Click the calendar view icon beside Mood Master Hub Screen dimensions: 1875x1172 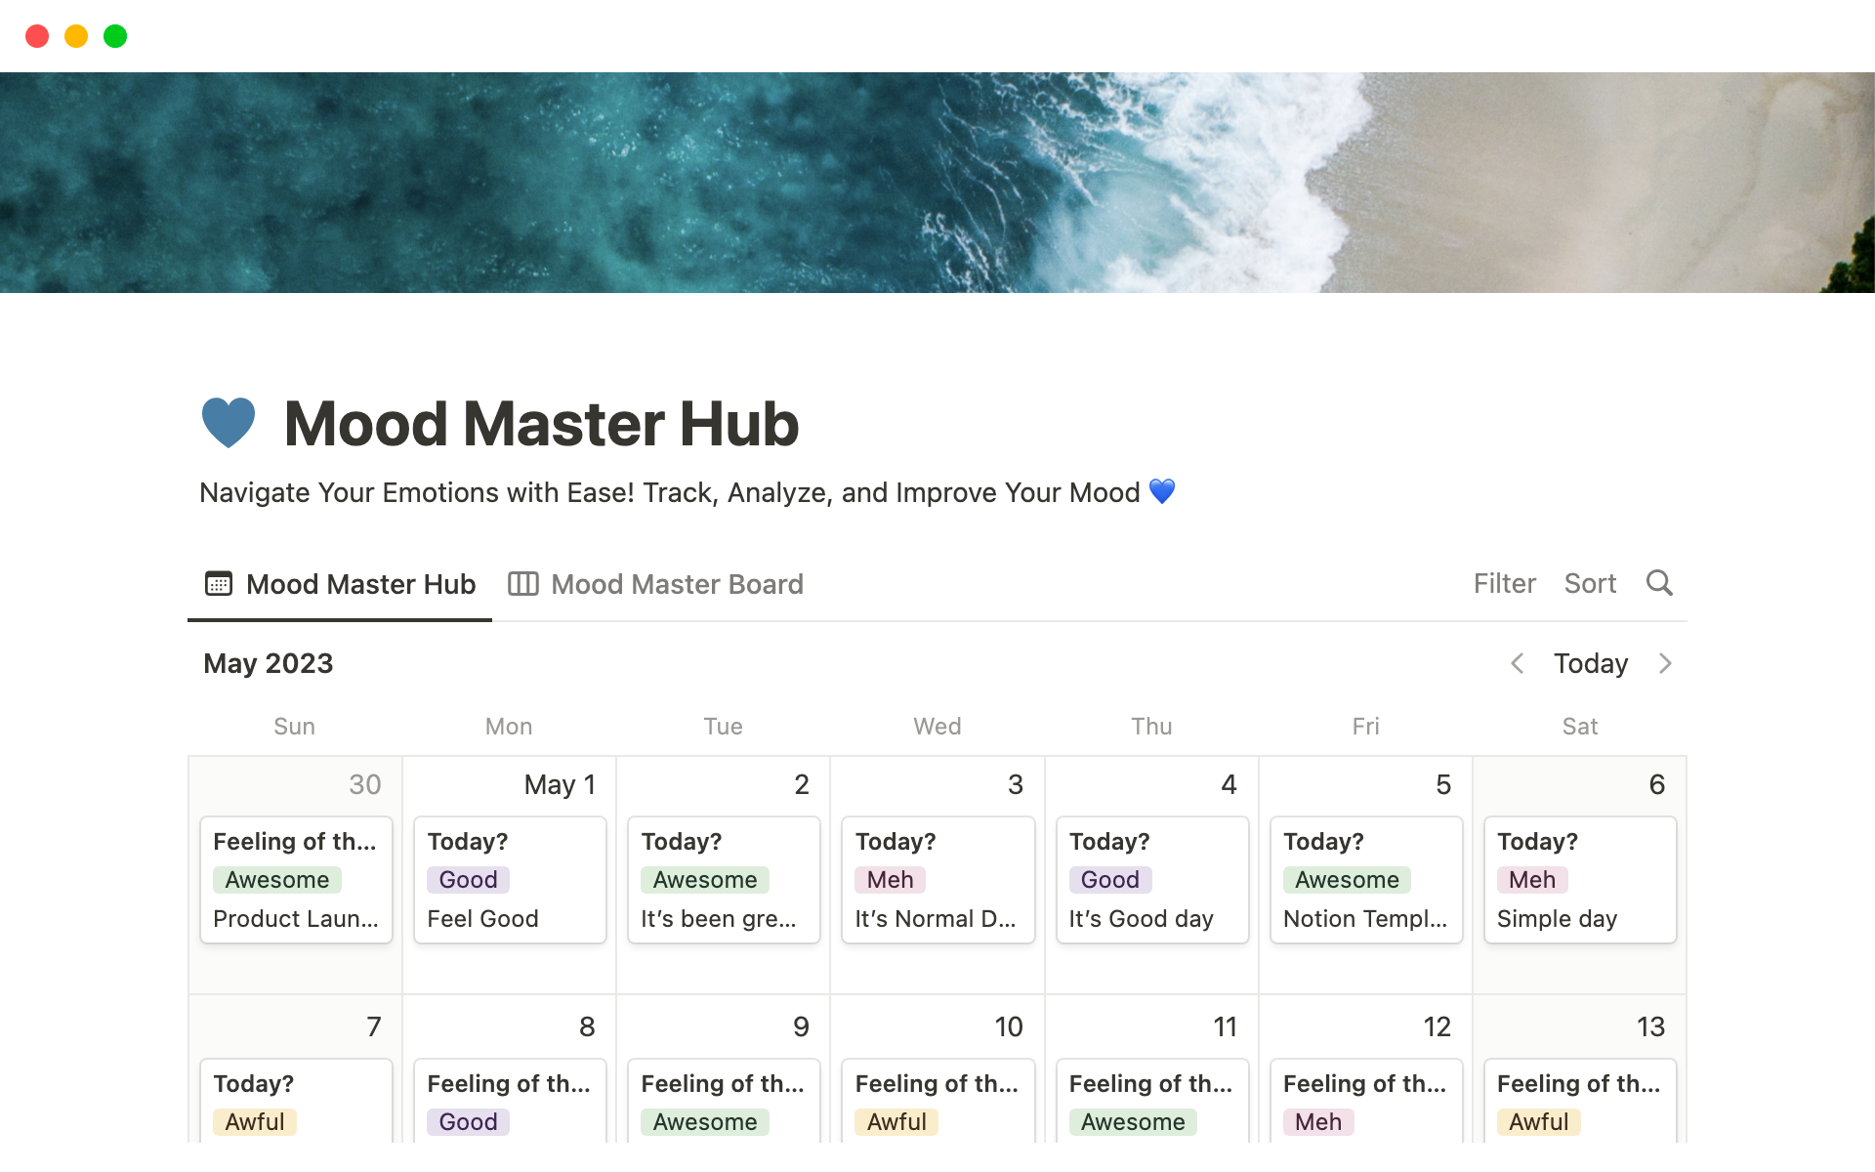(x=219, y=584)
